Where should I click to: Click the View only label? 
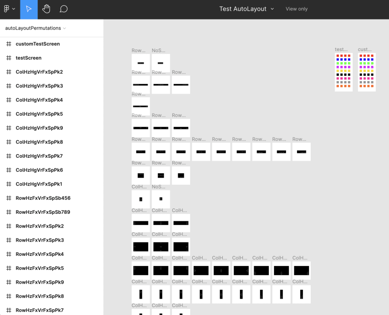click(x=297, y=9)
